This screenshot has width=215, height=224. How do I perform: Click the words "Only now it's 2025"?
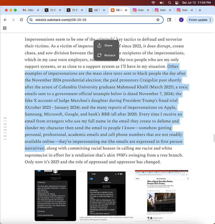pos(42,162)
